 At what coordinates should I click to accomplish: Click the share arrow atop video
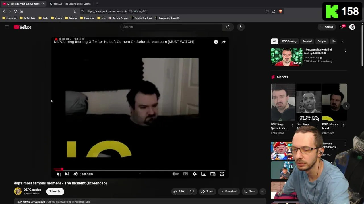coord(224,42)
